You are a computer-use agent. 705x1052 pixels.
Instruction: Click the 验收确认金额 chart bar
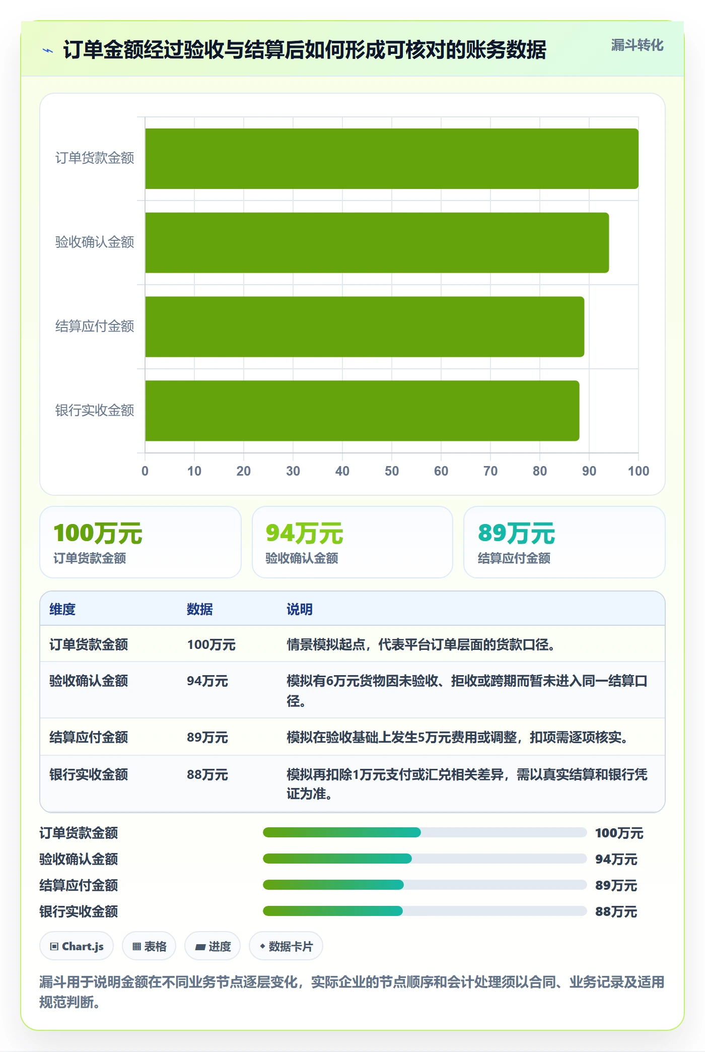(x=377, y=243)
